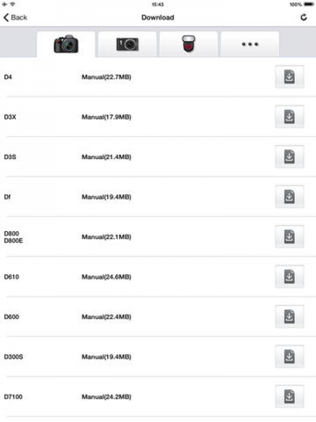Download the D600 manual
This screenshot has width=316, height=422.
tap(289, 316)
